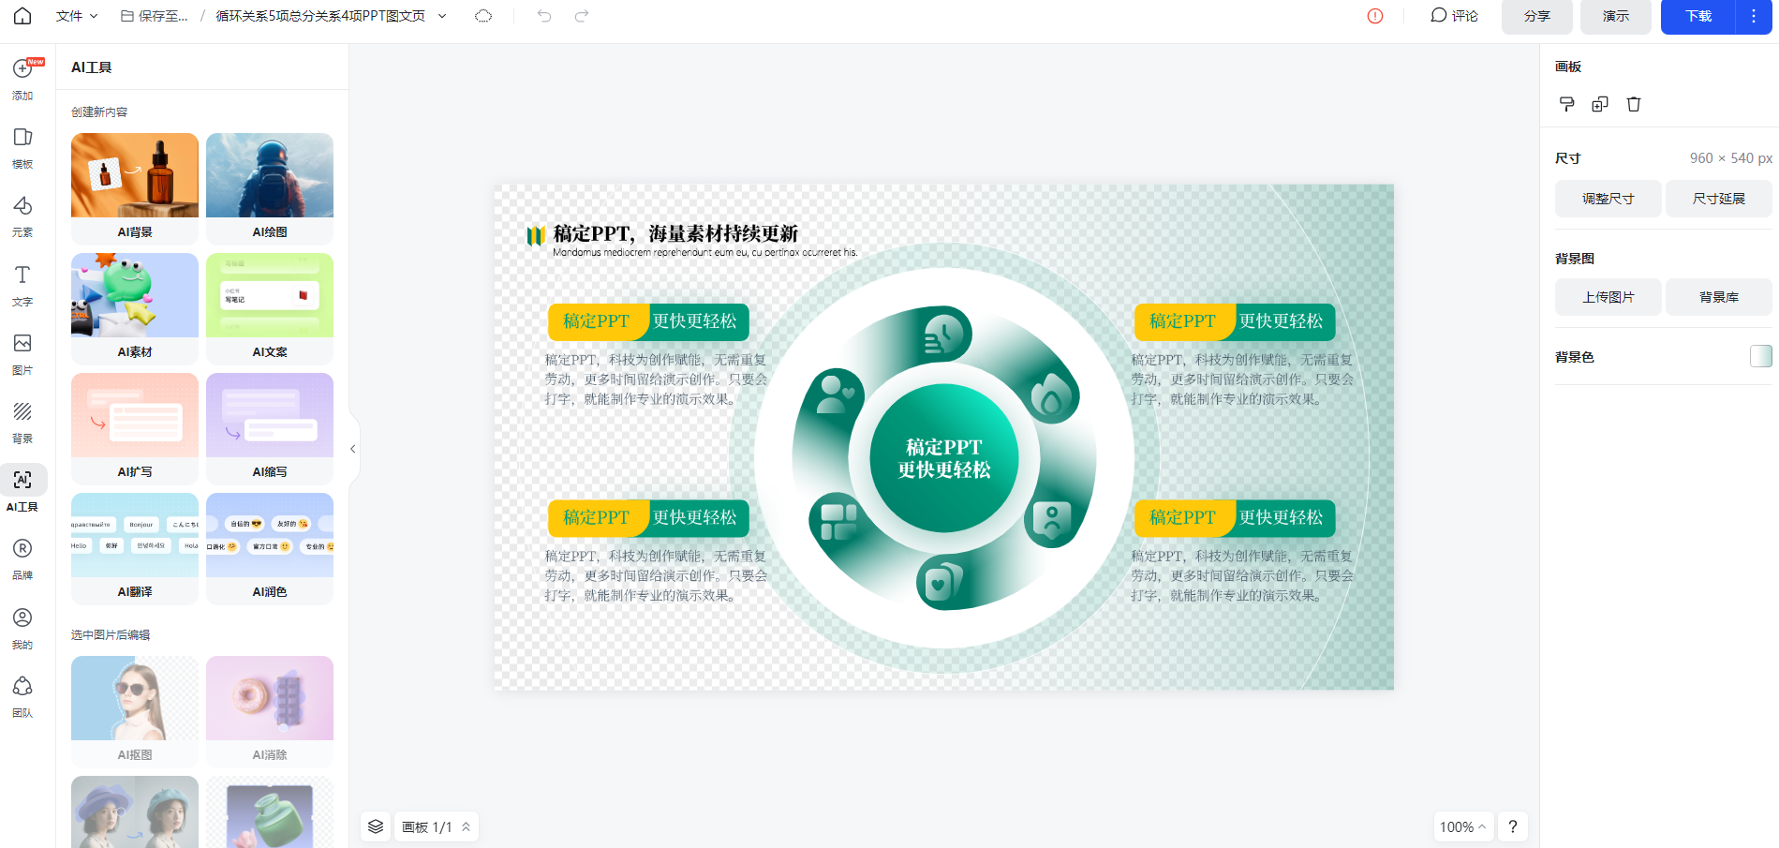Open the 品牌 brand sidebar tab
Image resolution: width=1779 pixels, height=848 pixels.
[22, 559]
